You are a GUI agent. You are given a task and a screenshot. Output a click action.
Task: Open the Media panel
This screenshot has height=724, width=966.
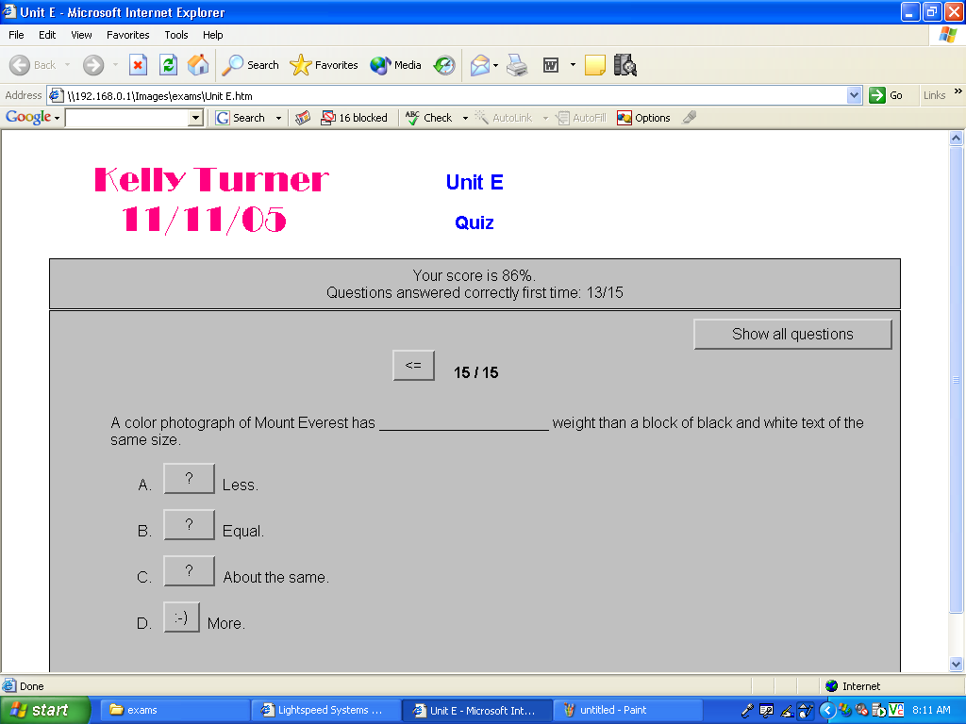point(395,65)
